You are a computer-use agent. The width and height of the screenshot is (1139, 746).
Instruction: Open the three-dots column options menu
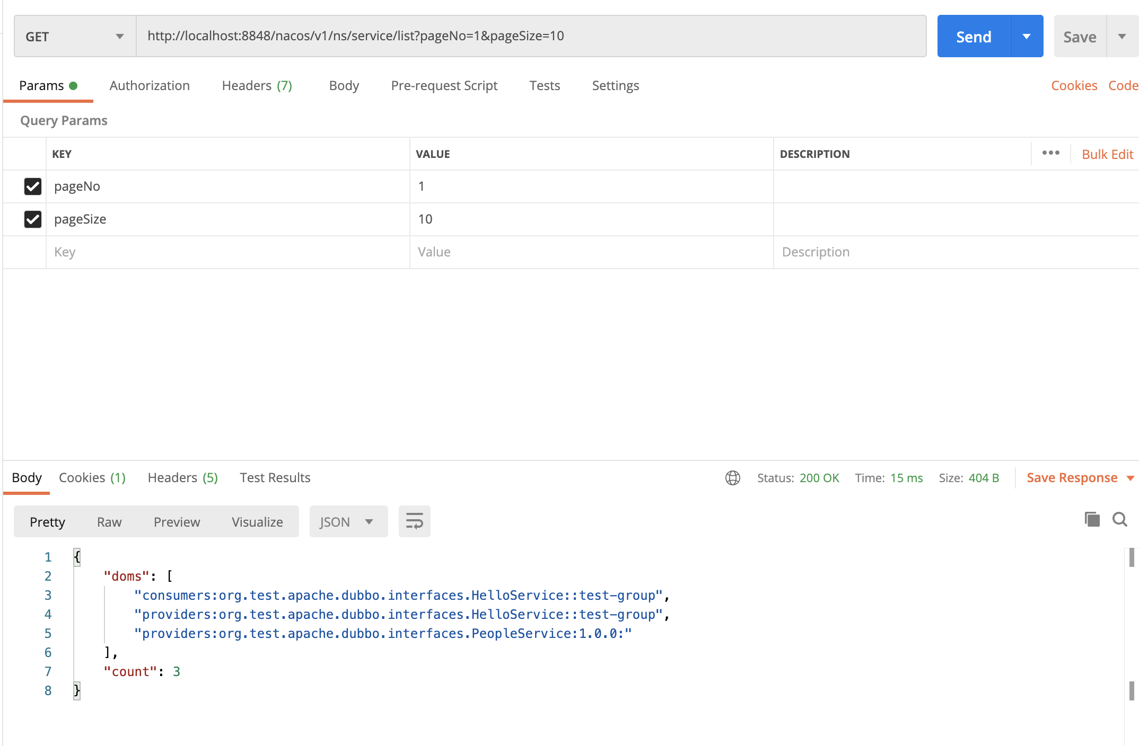pos(1050,153)
